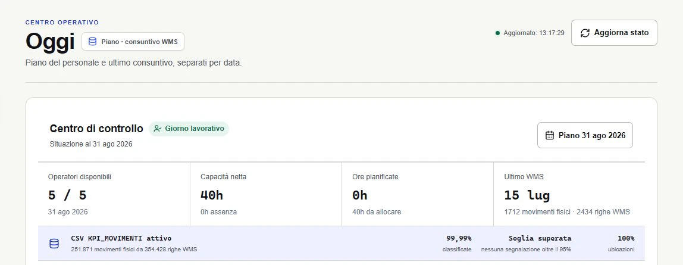
Task: Open the Capacità netta 40h card
Action: [x=266, y=194]
